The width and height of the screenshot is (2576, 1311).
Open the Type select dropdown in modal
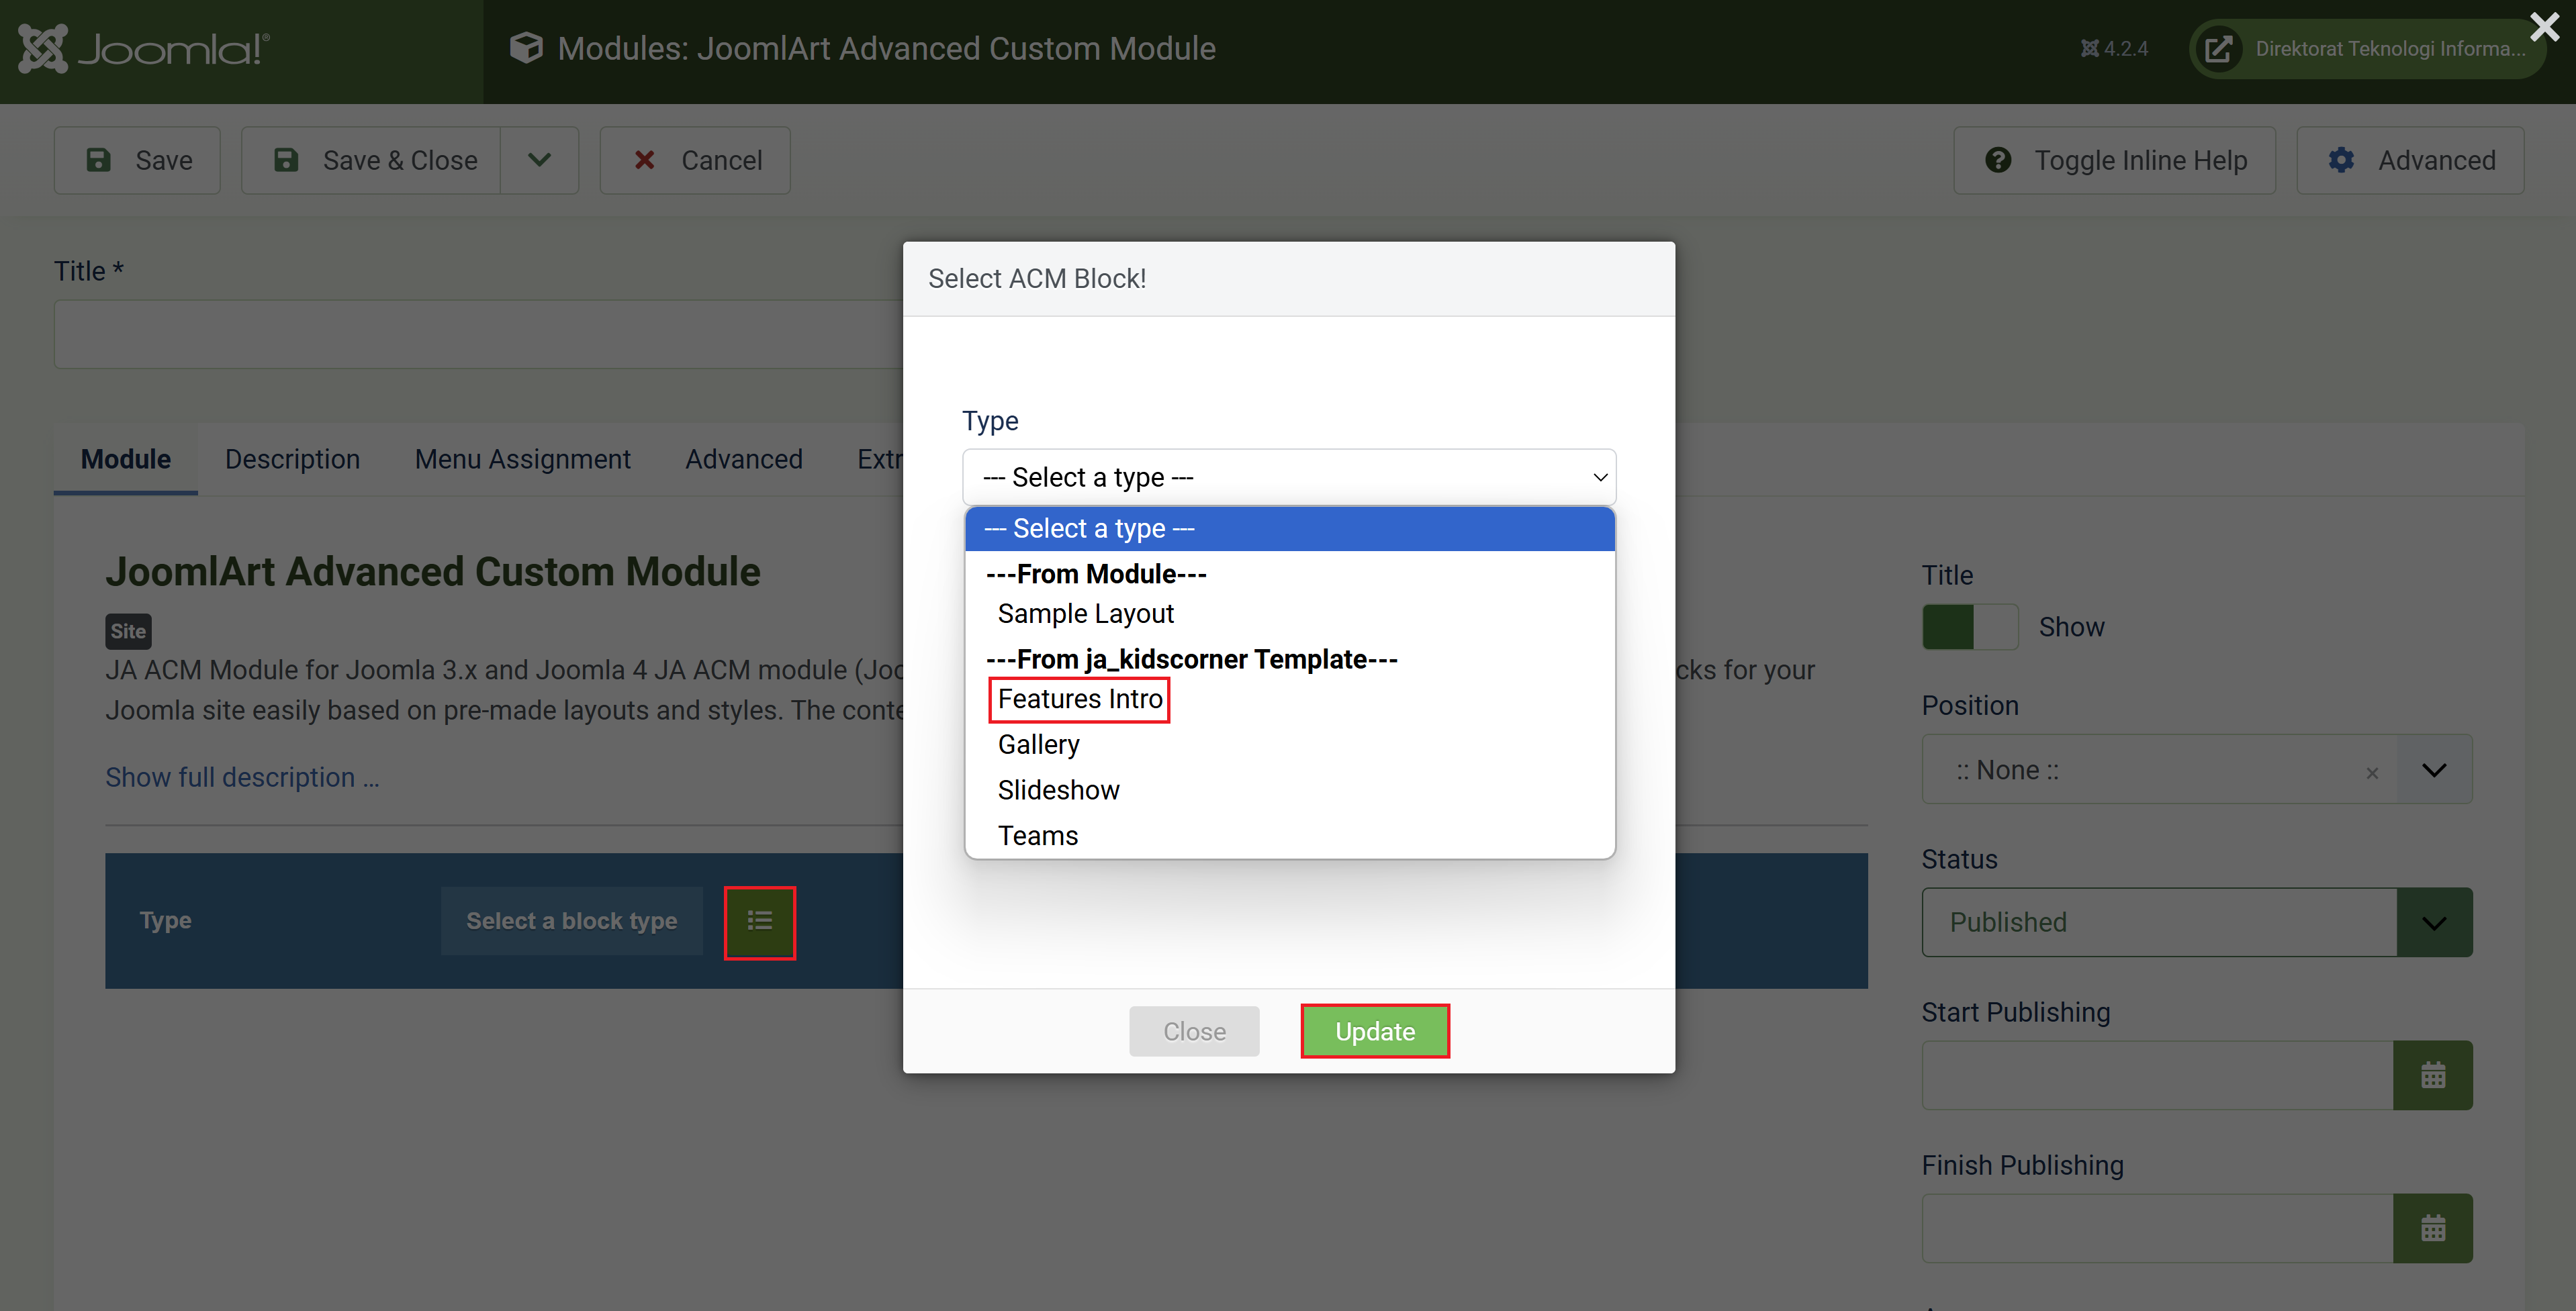click(1289, 477)
